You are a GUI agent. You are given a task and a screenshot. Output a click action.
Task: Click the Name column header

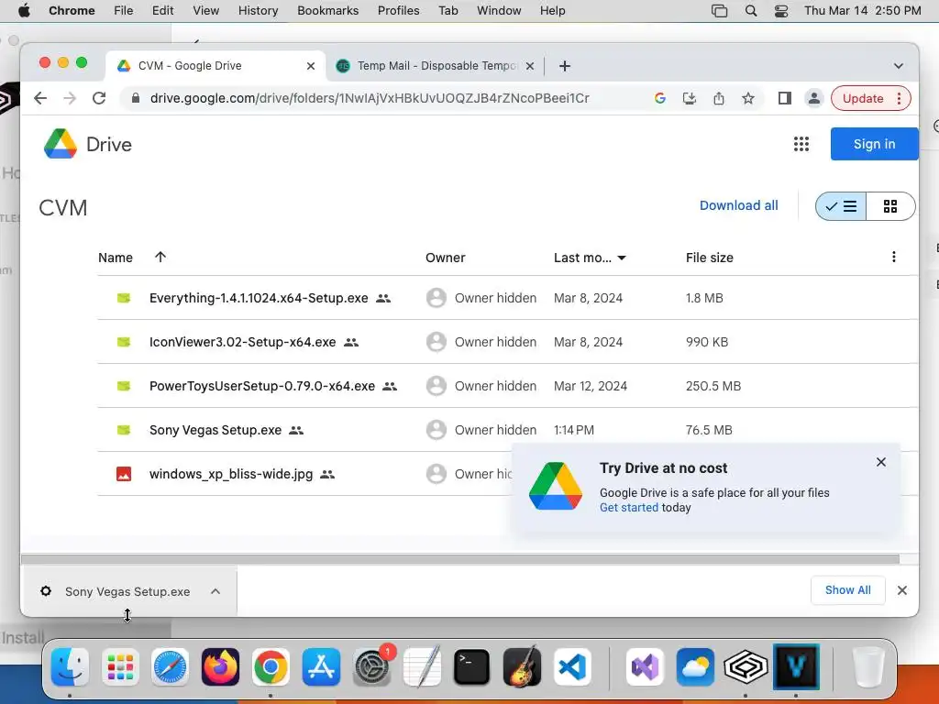[x=116, y=258]
